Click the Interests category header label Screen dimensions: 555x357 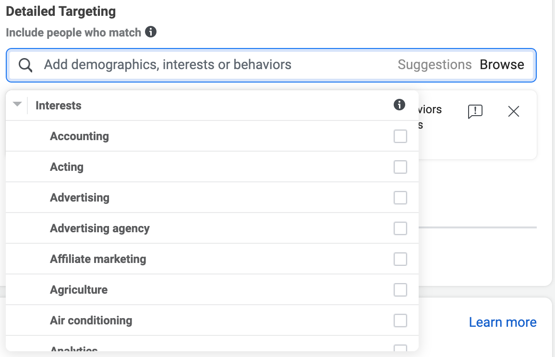tap(59, 106)
